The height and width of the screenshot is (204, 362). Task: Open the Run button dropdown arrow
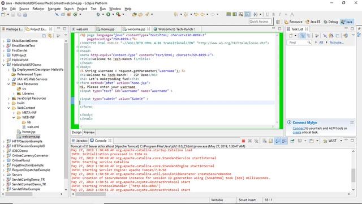click(x=113, y=14)
